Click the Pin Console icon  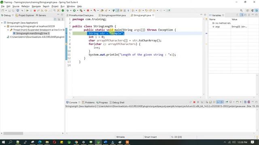click(227, 102)
